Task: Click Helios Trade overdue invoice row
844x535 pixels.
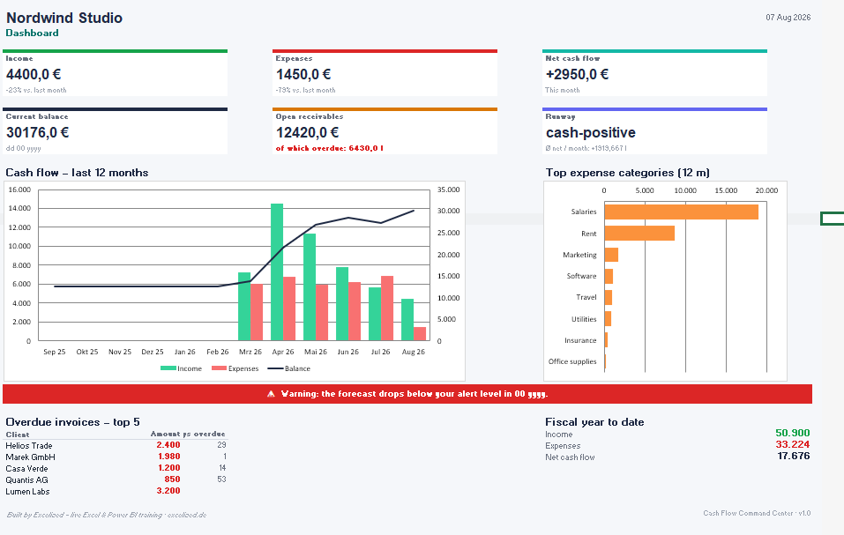Action: point(116,445)
